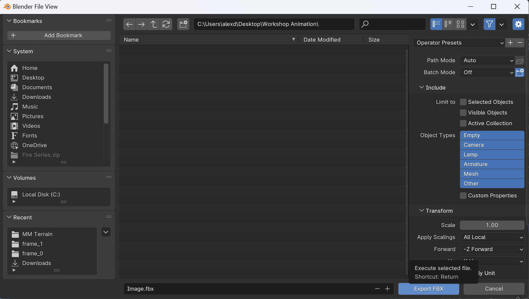This screenshot has width=529, height=299.
Task: Enable Visible Objects checkbox
Action: 463,113
